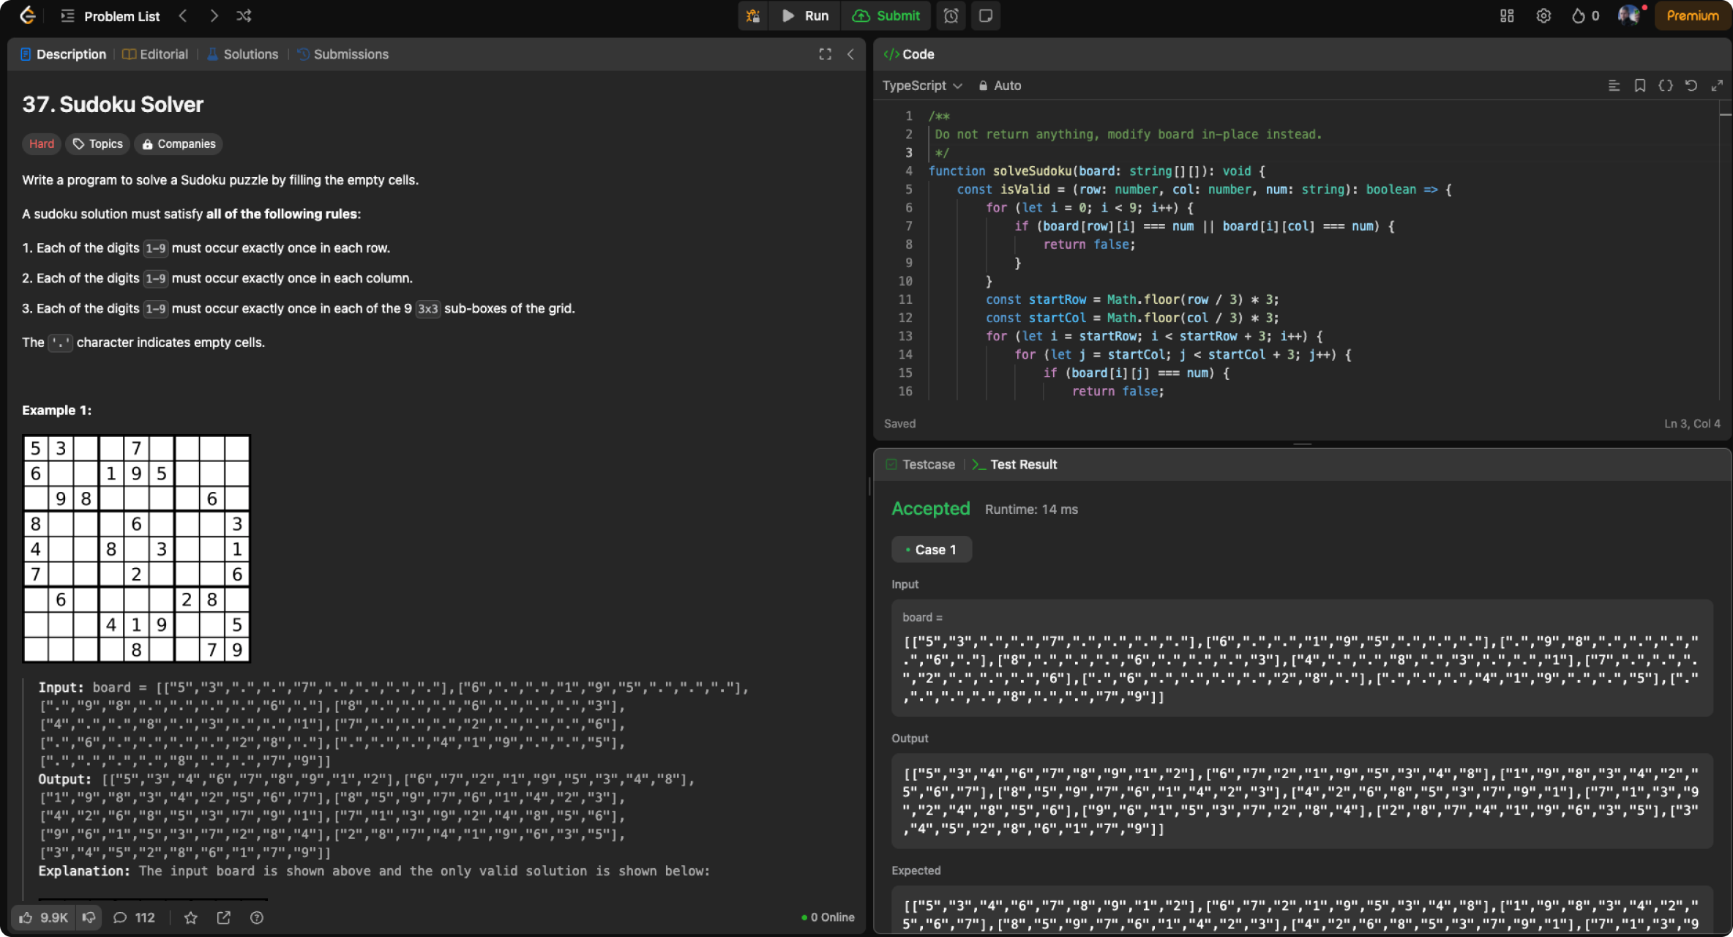The width and height of the screenshot is (1733, 937).
Task: Run the code
Action: pos(805,15)
